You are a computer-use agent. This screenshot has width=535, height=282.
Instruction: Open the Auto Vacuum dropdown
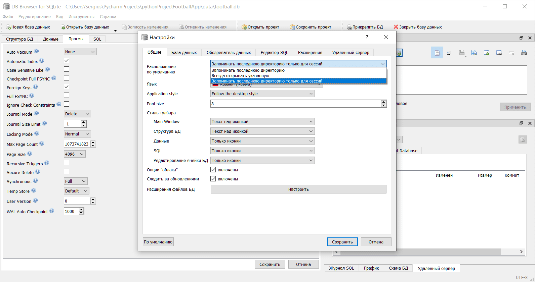tap(80, 52)
